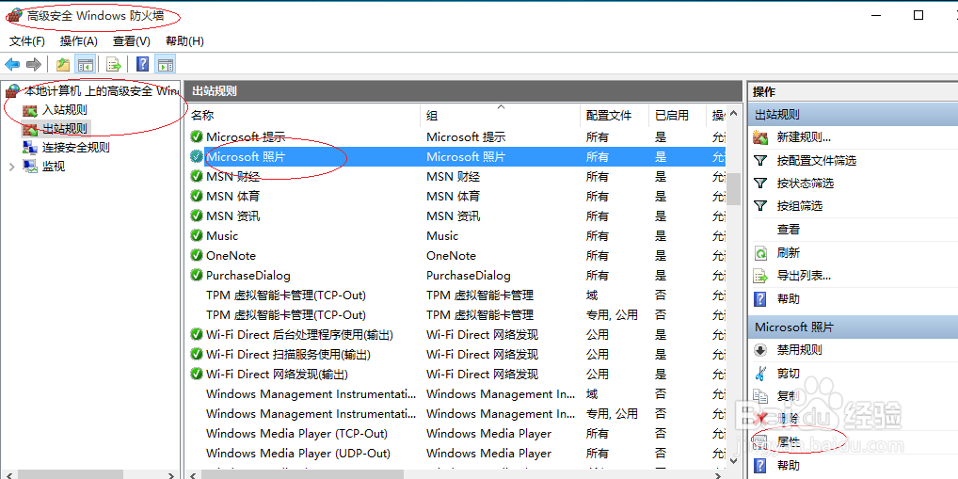Click the disable icon beside 禁用规则

point(760,350)
